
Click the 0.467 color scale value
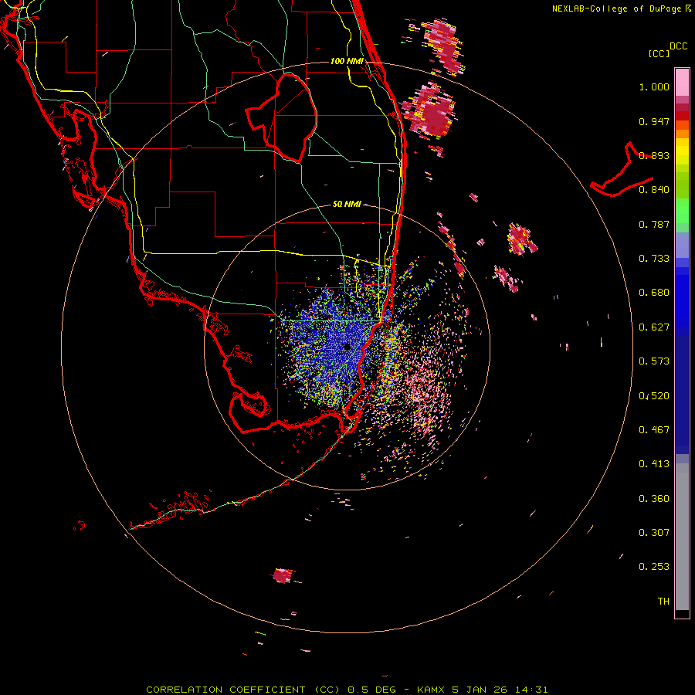click(x=654, y=430)
